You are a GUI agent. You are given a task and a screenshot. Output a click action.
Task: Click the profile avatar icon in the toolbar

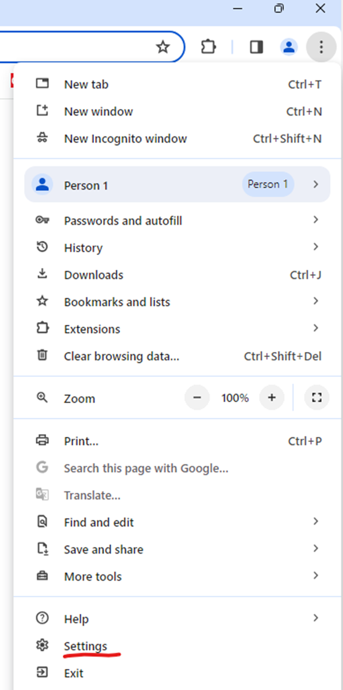coord(289,47)
